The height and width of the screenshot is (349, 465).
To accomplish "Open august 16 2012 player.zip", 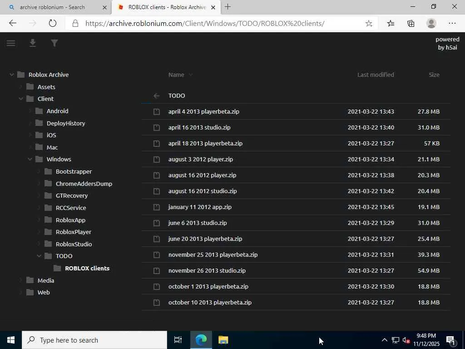I will pyautogui.click(x=202, y=175).
